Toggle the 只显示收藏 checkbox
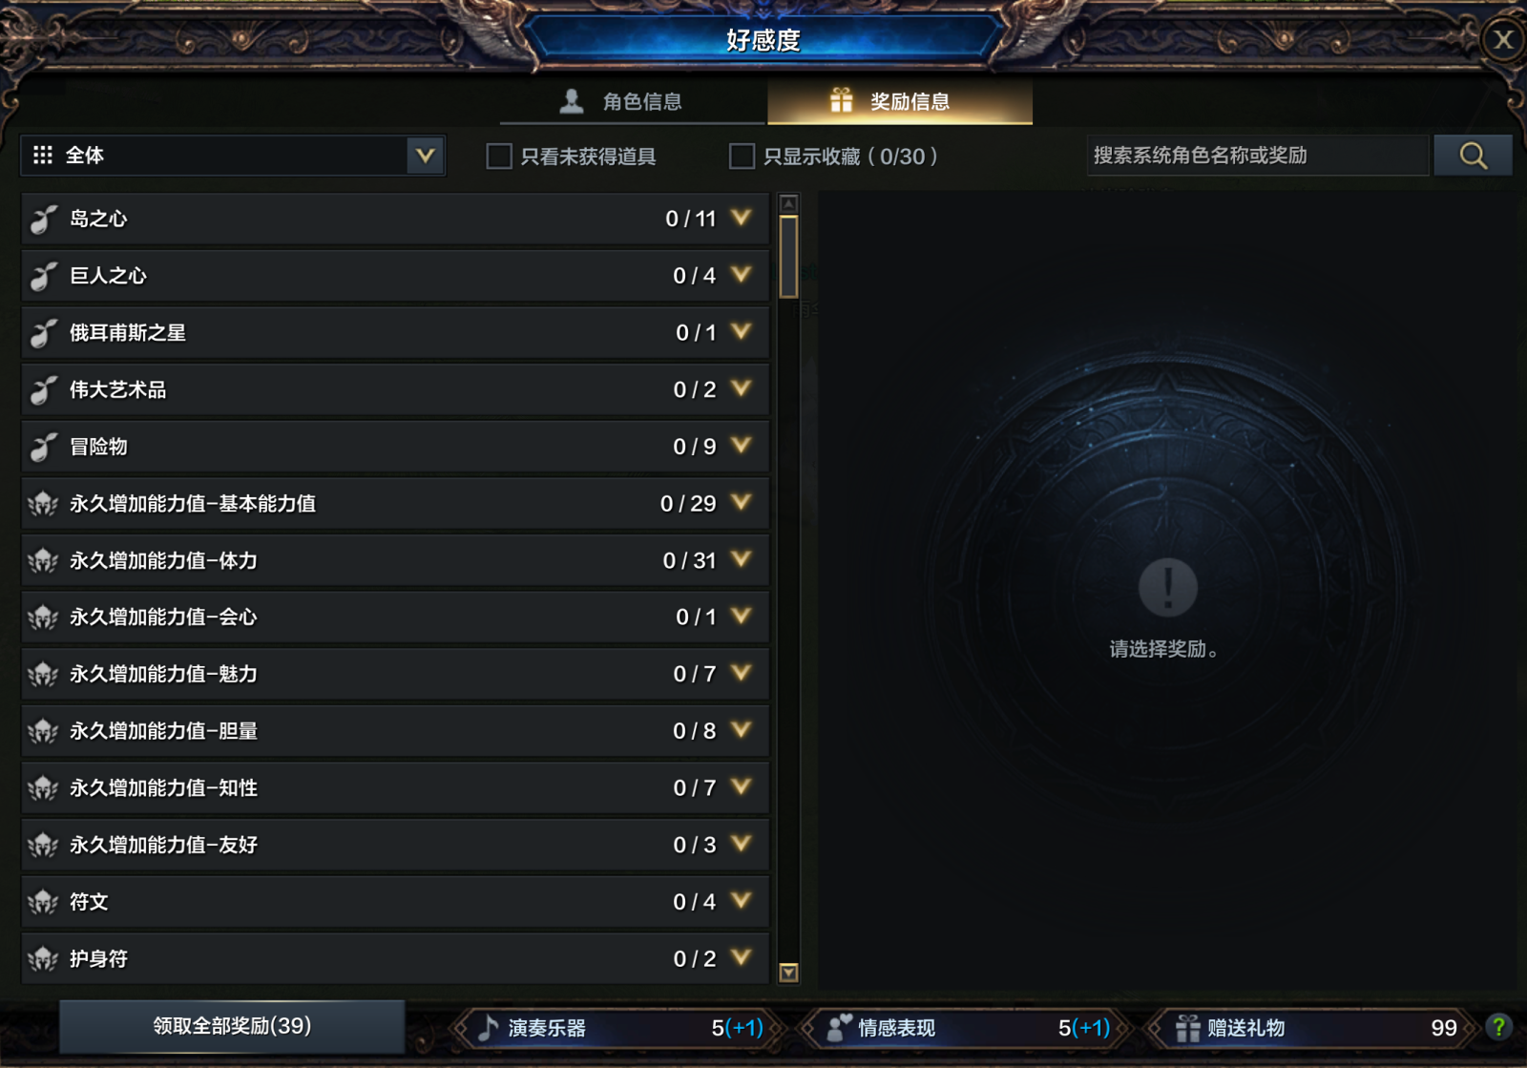 [742, 157]
